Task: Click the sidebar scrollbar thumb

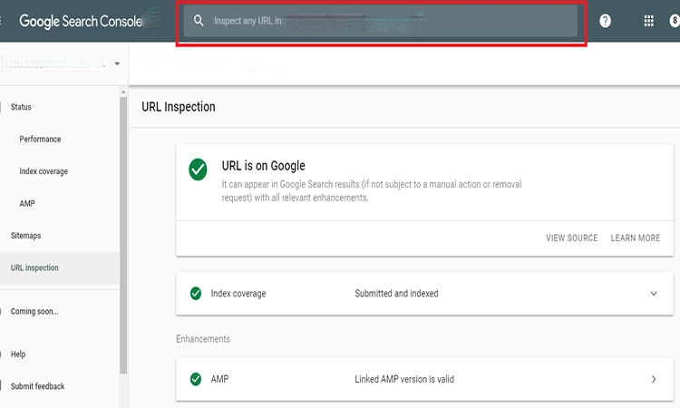Action: 123,235
